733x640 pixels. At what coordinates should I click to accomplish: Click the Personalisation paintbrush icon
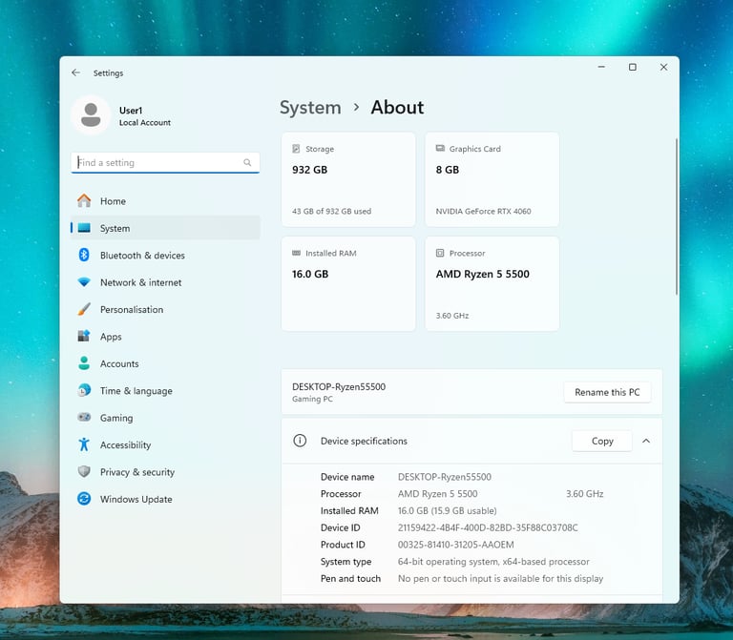[84, 309]
